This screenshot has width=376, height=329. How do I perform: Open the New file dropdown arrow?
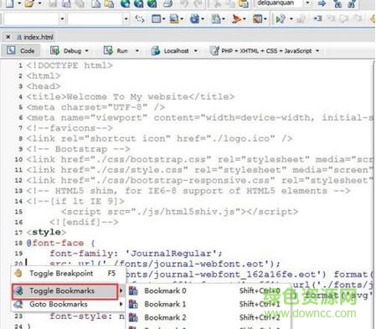[19, 3]
